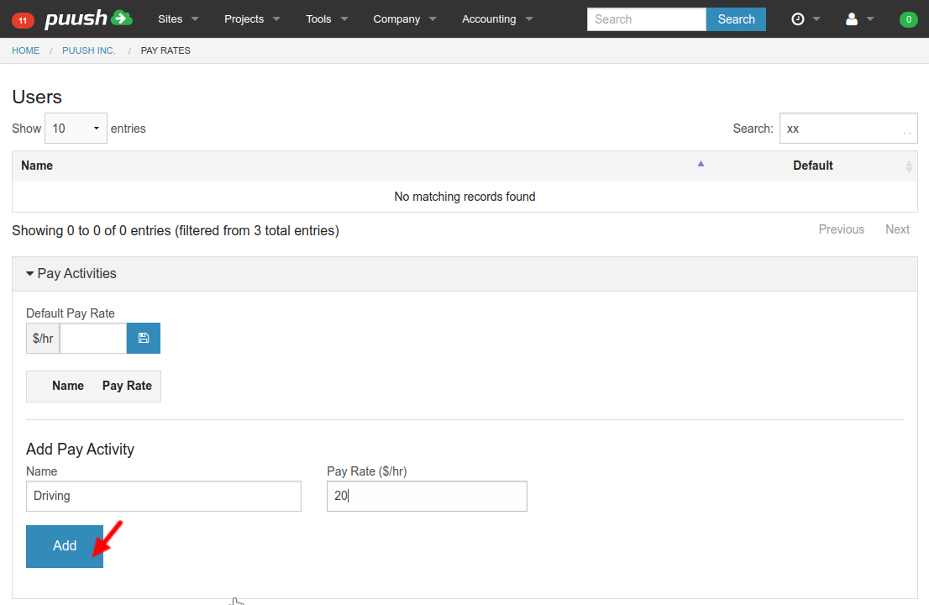The width and height of the screenshot is (929, 605).
Task: Open the clock time-tracking icon menu
Action: point(805,19)
